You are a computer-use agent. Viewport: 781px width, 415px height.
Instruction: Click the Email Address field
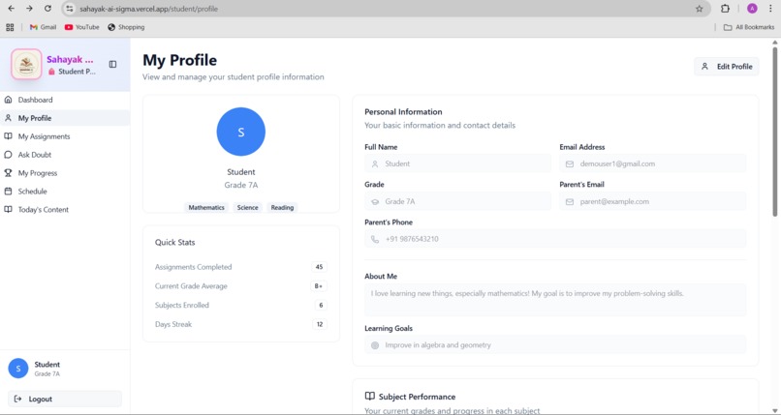point(652,163)
